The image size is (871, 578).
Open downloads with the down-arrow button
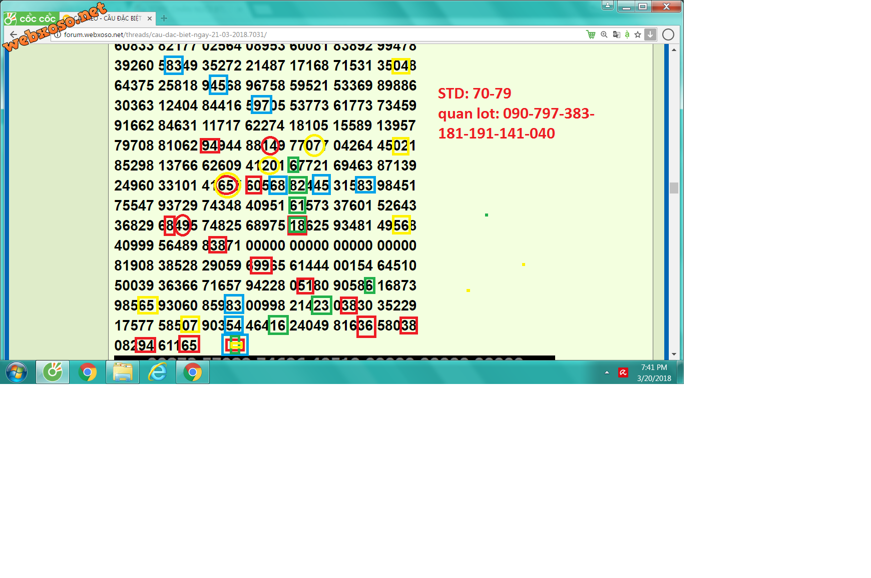click(x=650, y=34)
